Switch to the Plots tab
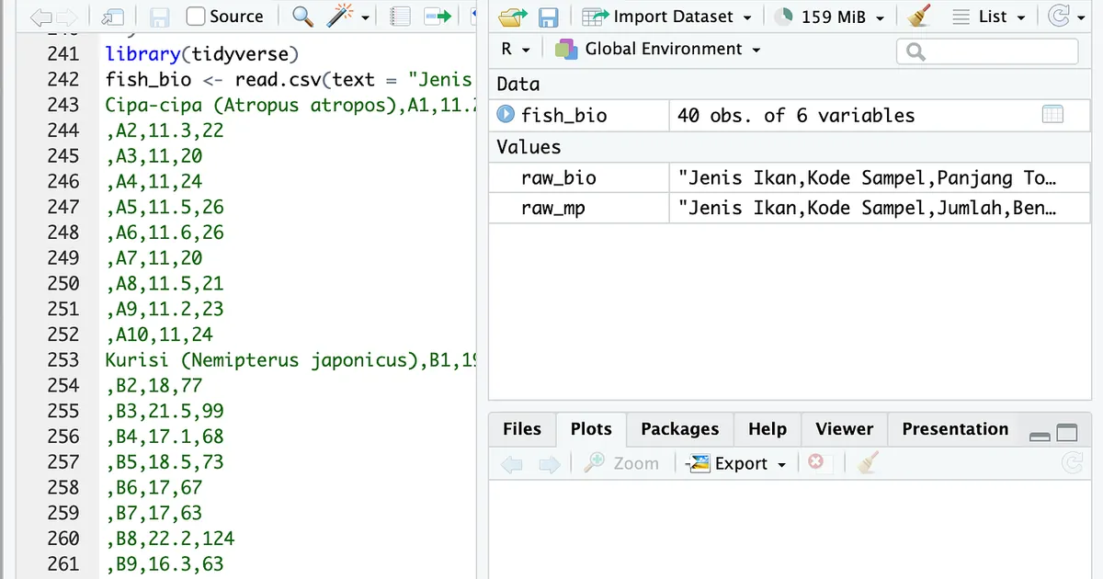Image resolution: width=1103 pixels, height=579 pixels. coord(591,429)
